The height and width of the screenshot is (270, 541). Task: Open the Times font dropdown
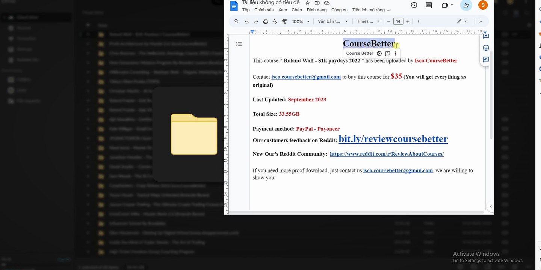pos(368,21)
